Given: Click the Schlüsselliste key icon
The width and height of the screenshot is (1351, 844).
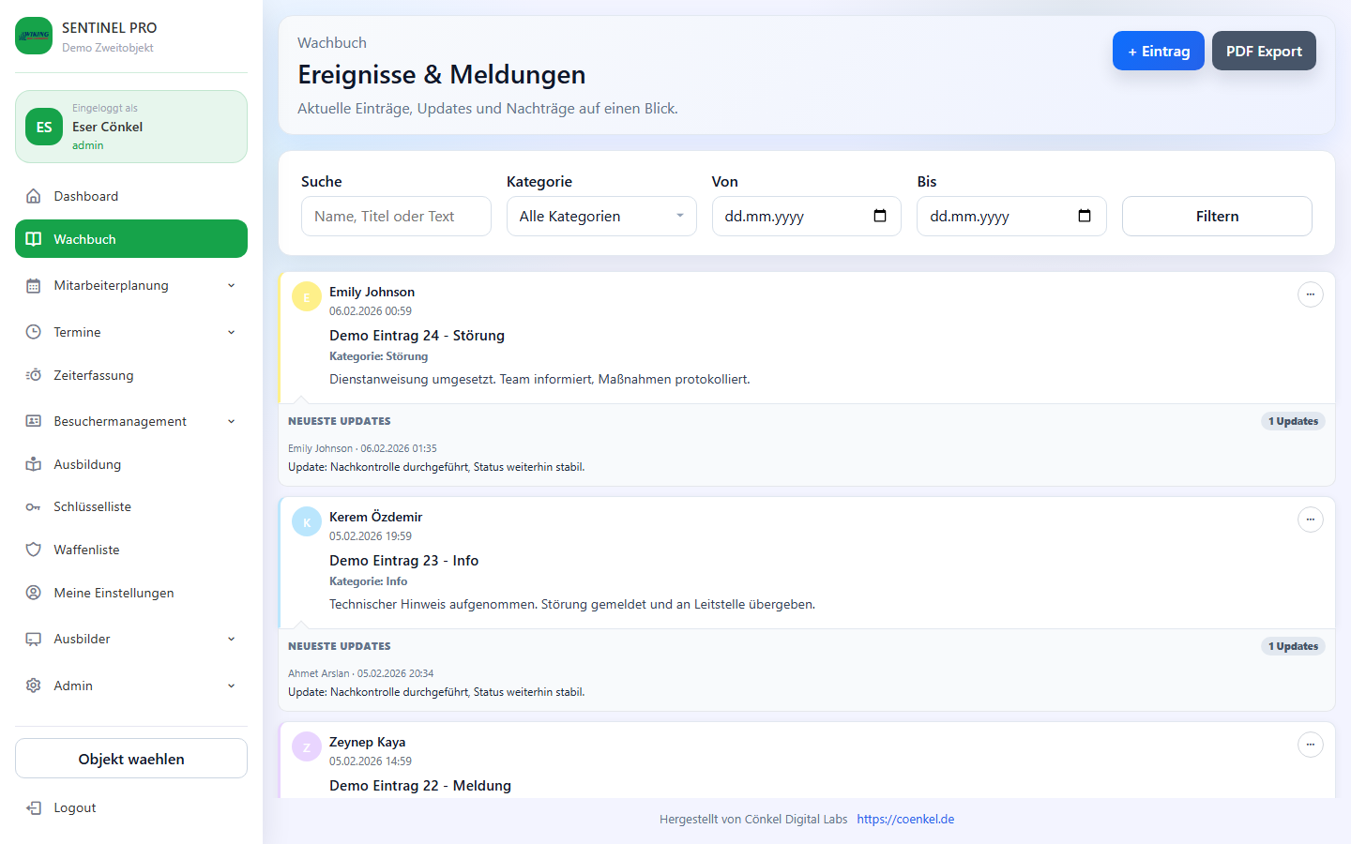Looking at the screenshot, I should (x=34, y=507).
